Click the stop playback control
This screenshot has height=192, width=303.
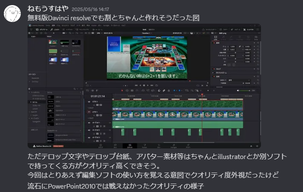click(x=144, y=85)
